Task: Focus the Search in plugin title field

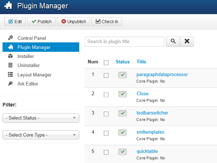Action: pyautogui.click(x=124, y=42)
